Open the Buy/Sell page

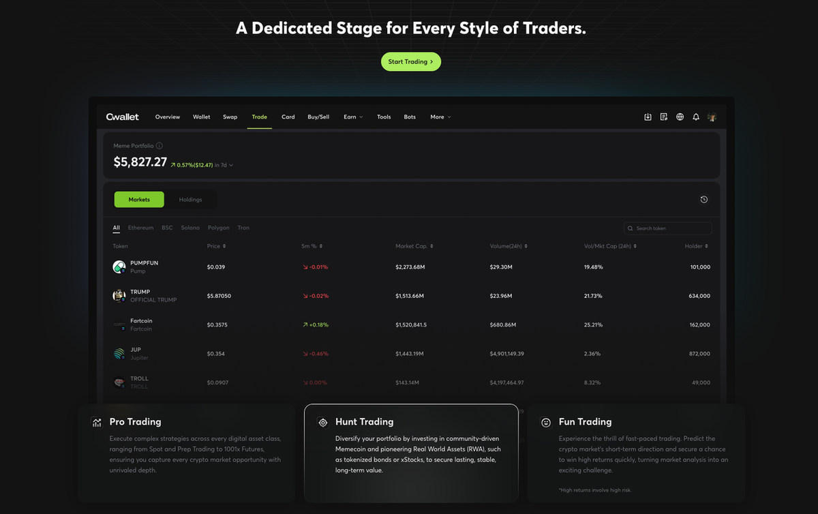point(318,117)
